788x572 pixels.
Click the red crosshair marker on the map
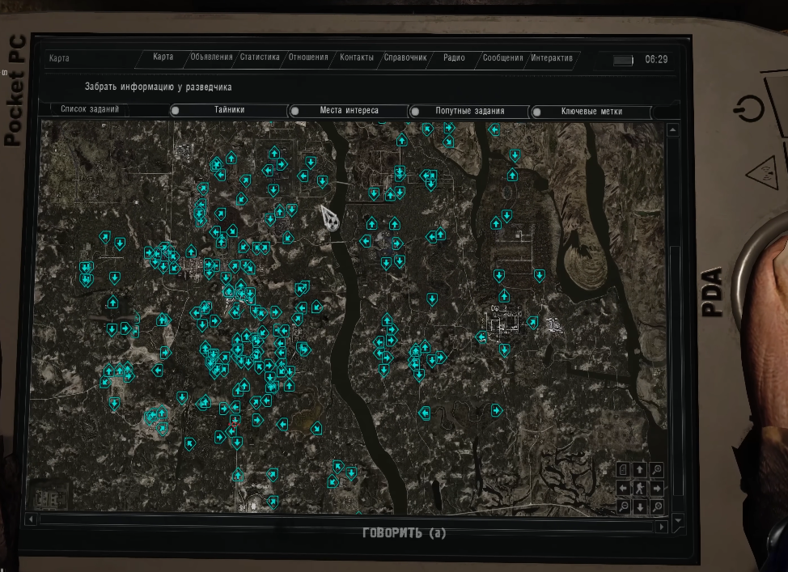click(x=234, y=424)
